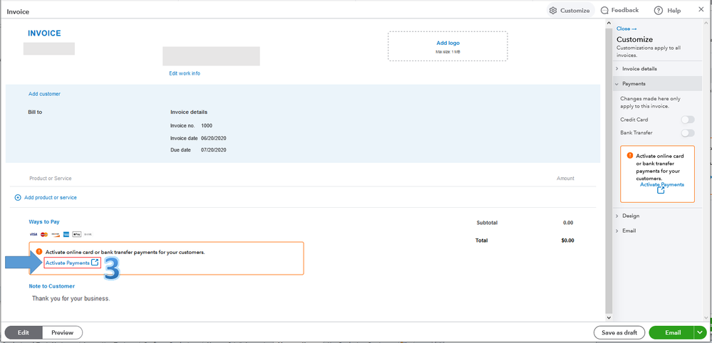The image size is (712, 343).
Task: Open Feedback via speech bubble icon
Action: click(x=604, y=11)
